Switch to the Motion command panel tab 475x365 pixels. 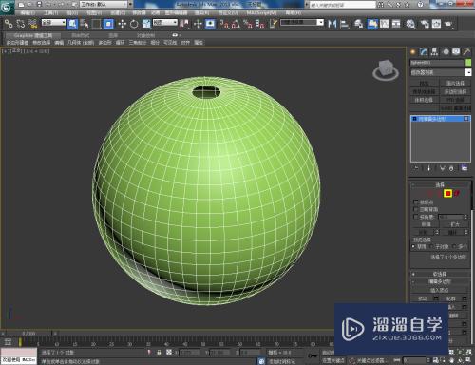446,52
